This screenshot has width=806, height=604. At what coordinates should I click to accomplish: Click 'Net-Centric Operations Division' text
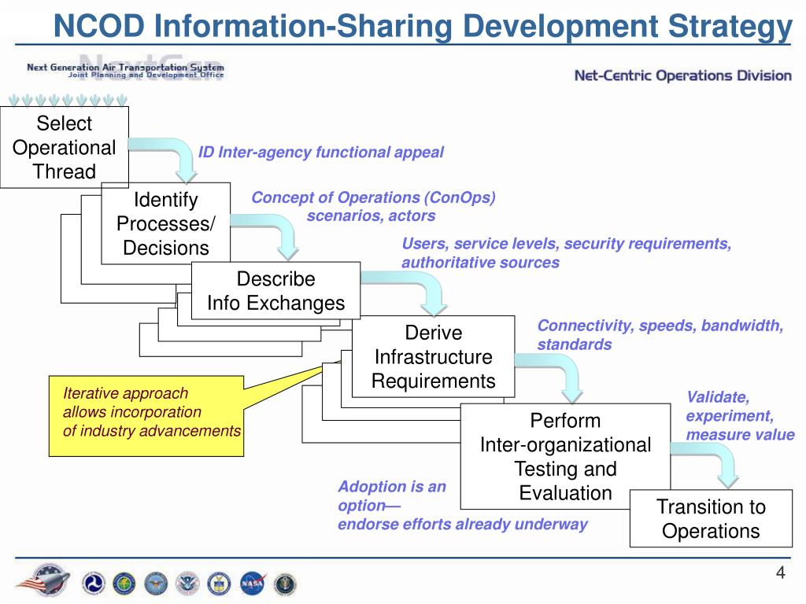[682, 75]
